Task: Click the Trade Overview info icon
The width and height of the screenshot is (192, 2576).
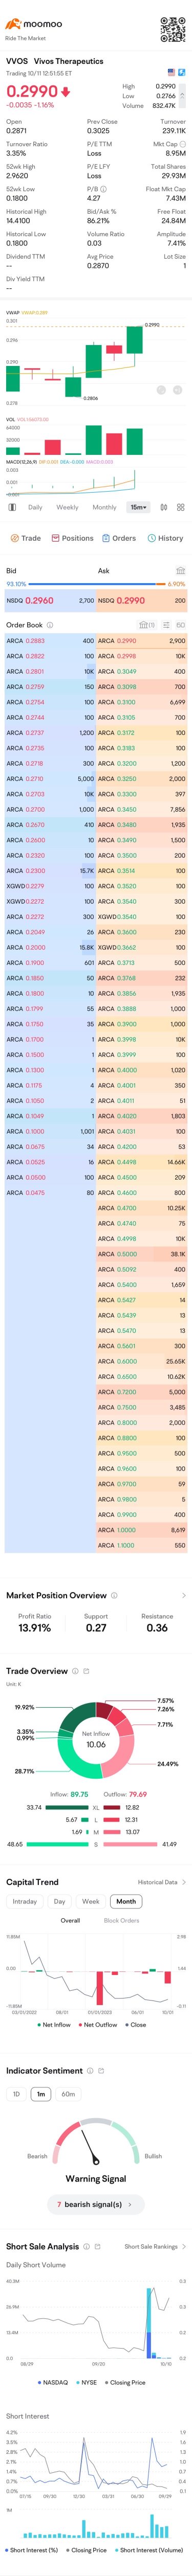Action: coord(76,1671)
